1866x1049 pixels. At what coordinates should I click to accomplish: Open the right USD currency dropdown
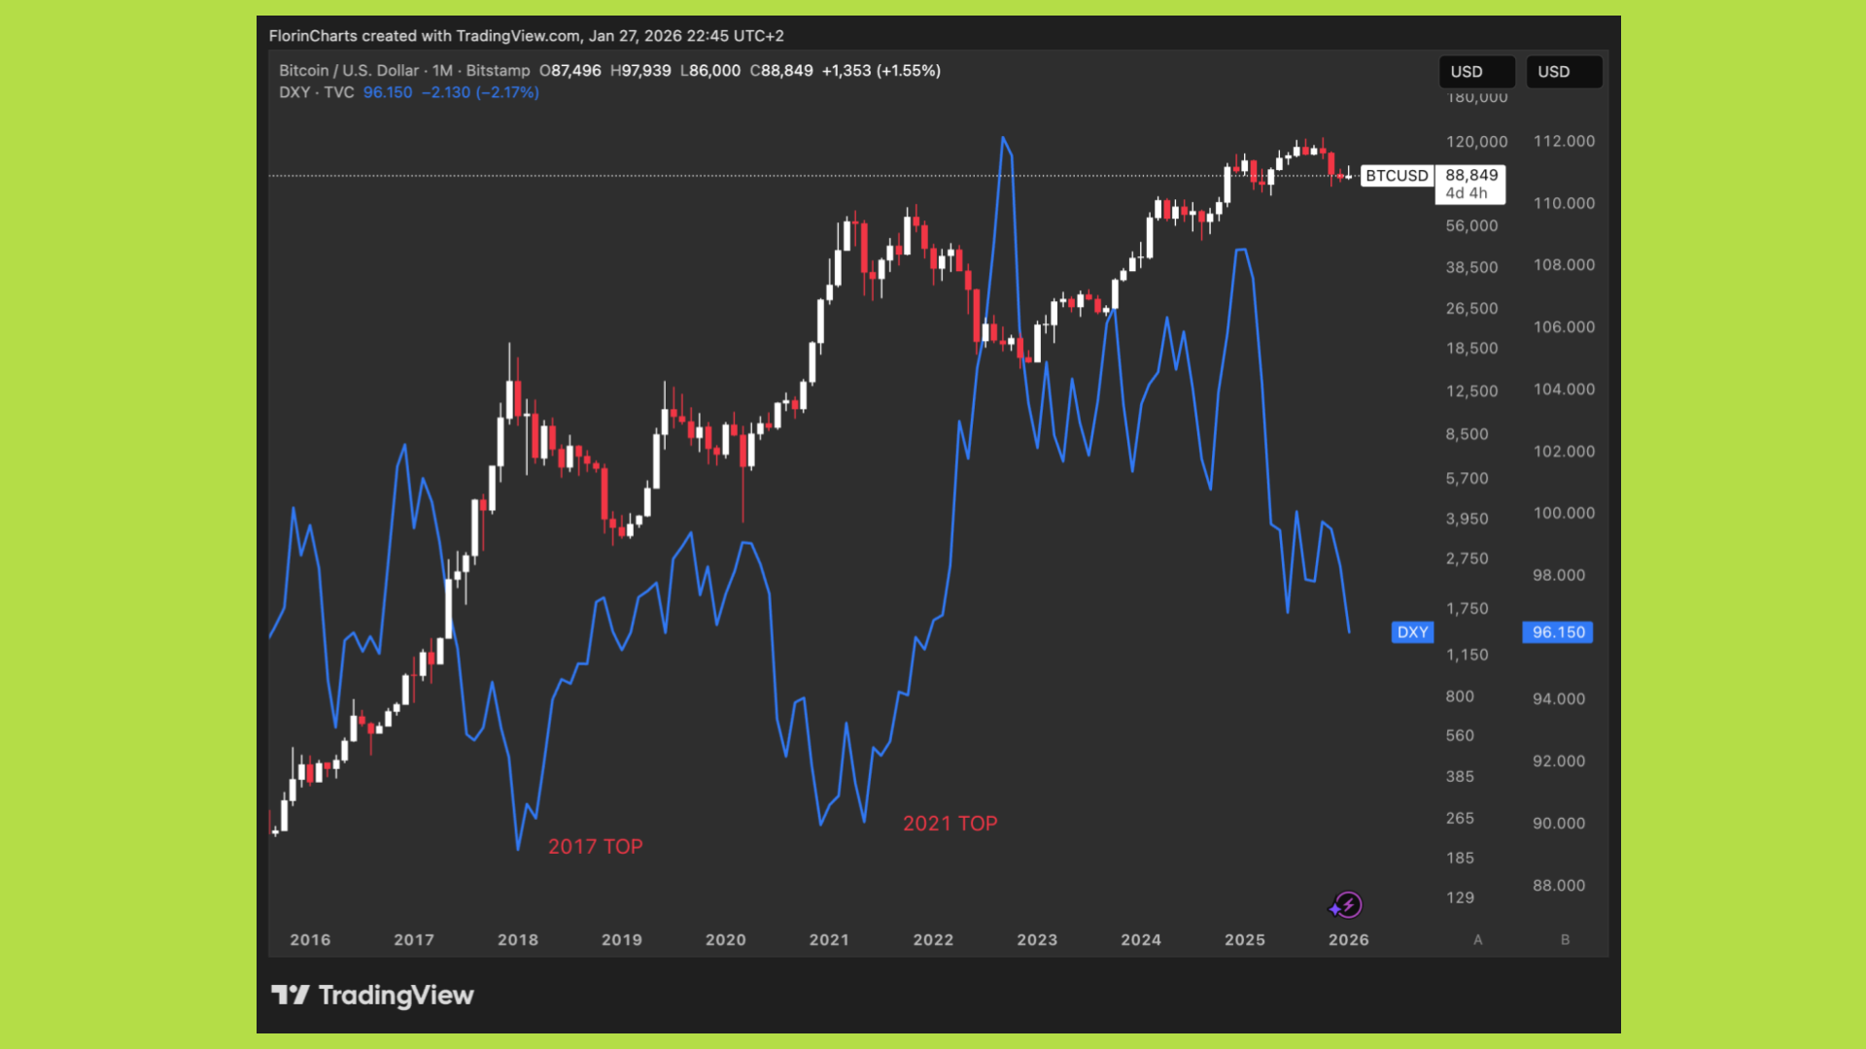click(x=1563, y=72)
